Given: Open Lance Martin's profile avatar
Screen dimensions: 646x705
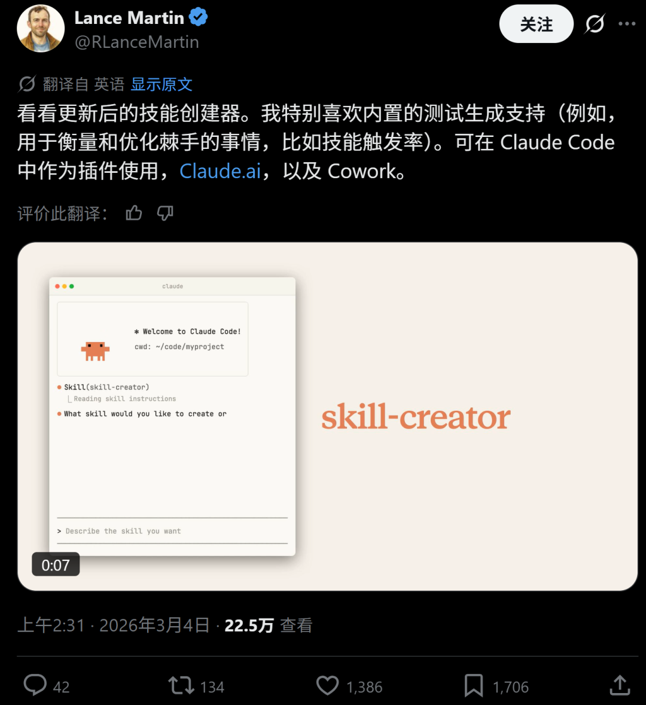Looking at the screenshot, I should [41, 28].
